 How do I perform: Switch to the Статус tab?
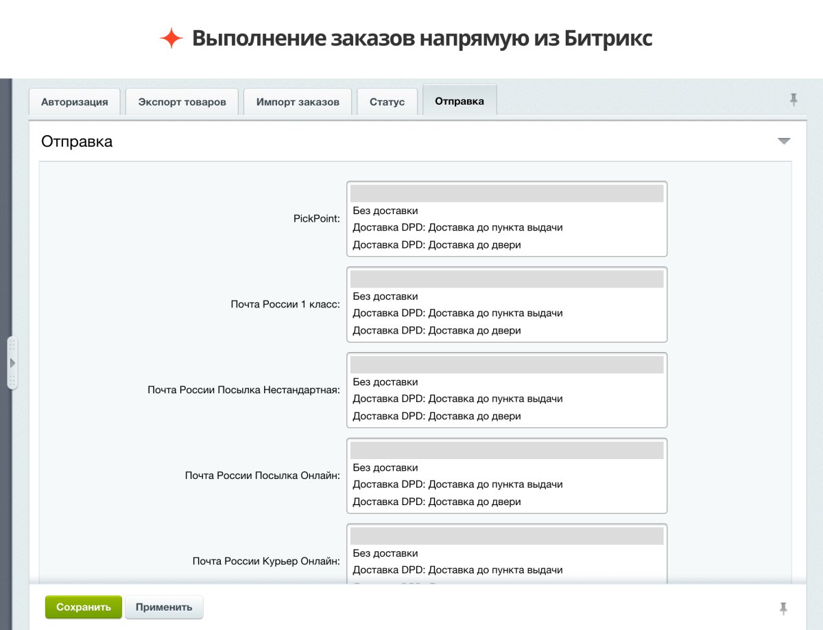tap(387, 102)
